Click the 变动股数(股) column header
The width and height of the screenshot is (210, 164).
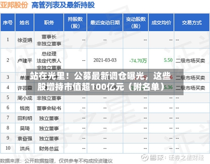point(136,23)
